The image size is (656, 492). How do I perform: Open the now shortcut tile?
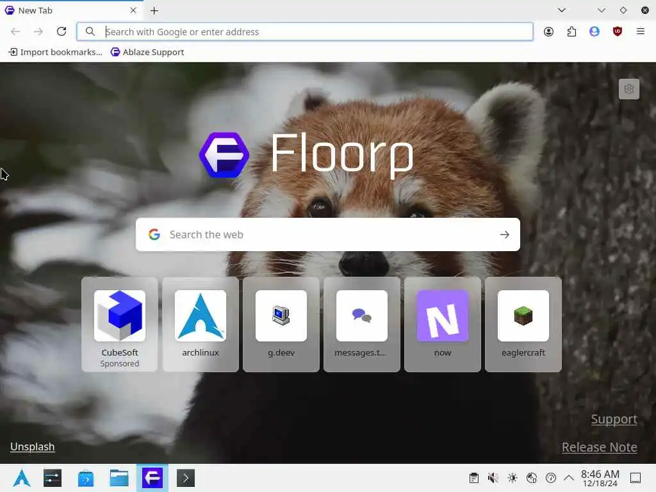pyautogui.click(x=443, y=324)
